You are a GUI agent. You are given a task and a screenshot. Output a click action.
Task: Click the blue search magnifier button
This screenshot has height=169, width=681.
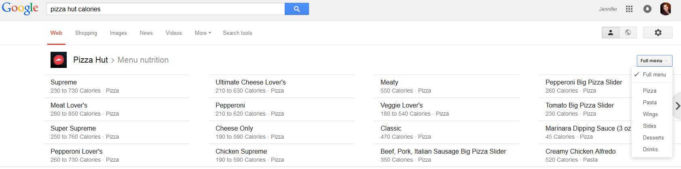[x=296, y=9]
